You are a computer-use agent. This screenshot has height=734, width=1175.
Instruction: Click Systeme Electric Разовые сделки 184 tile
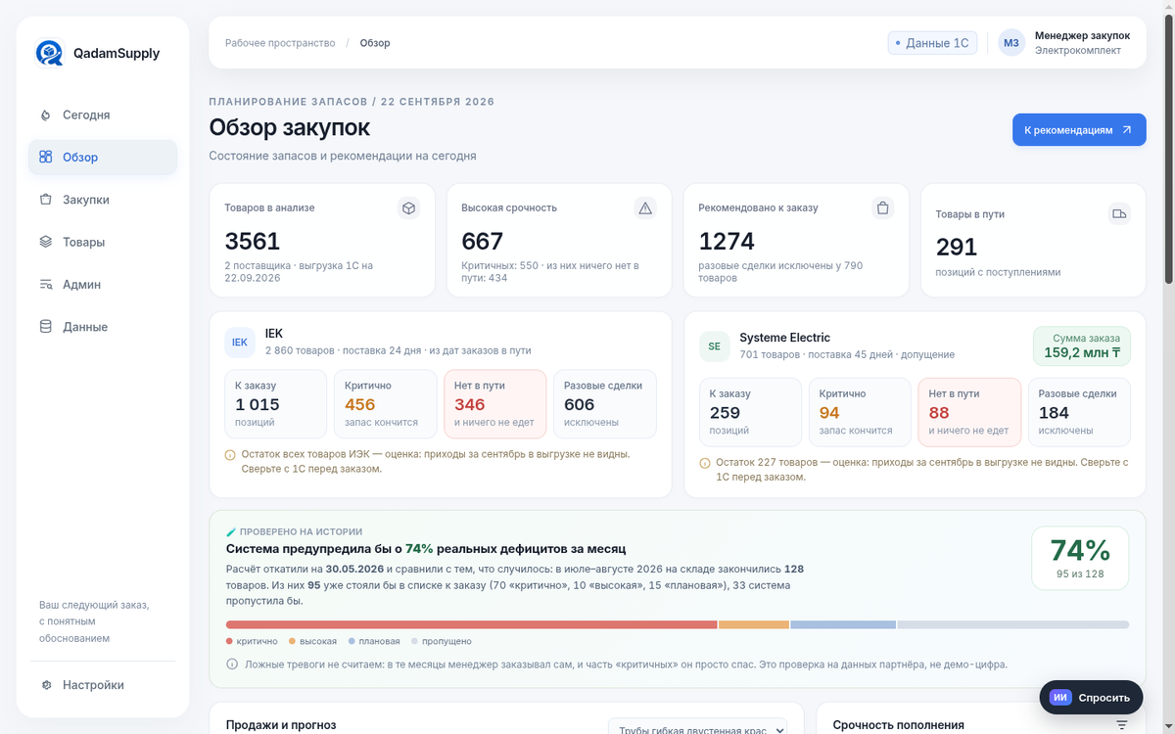(1079, 412)
